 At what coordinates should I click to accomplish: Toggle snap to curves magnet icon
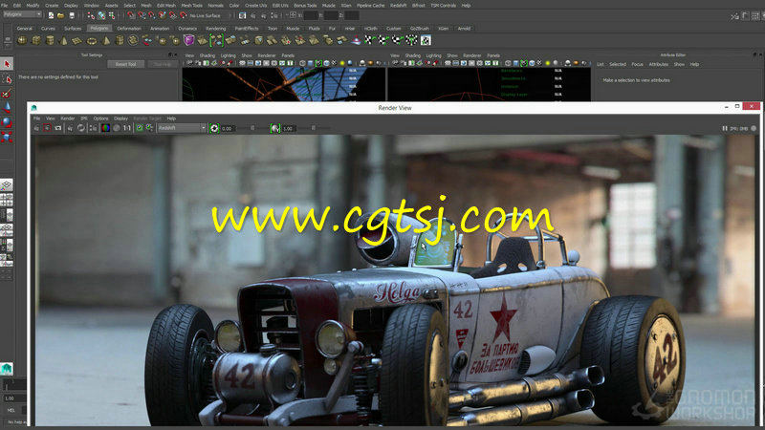pyautogui.click(x=142, y=15)
